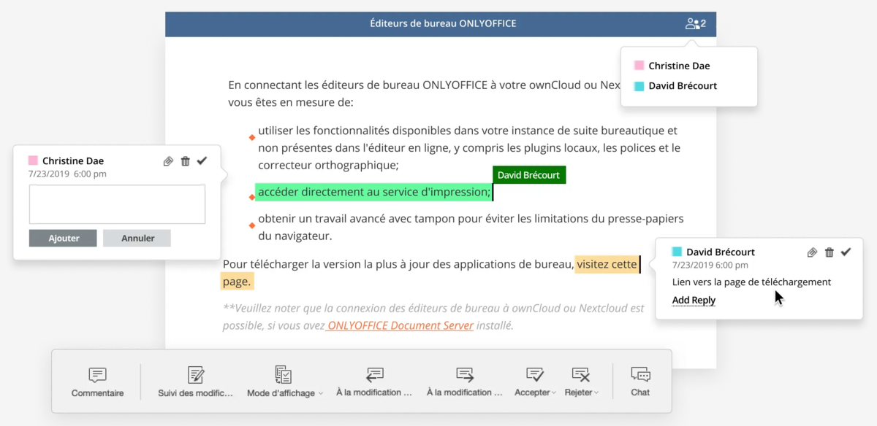The width and height of the screenshot is (877, 426).
Task: Click bullet text starting 'utiliser les fonctionnalités'
Action: pyautogui.click(x=469, y=148)
